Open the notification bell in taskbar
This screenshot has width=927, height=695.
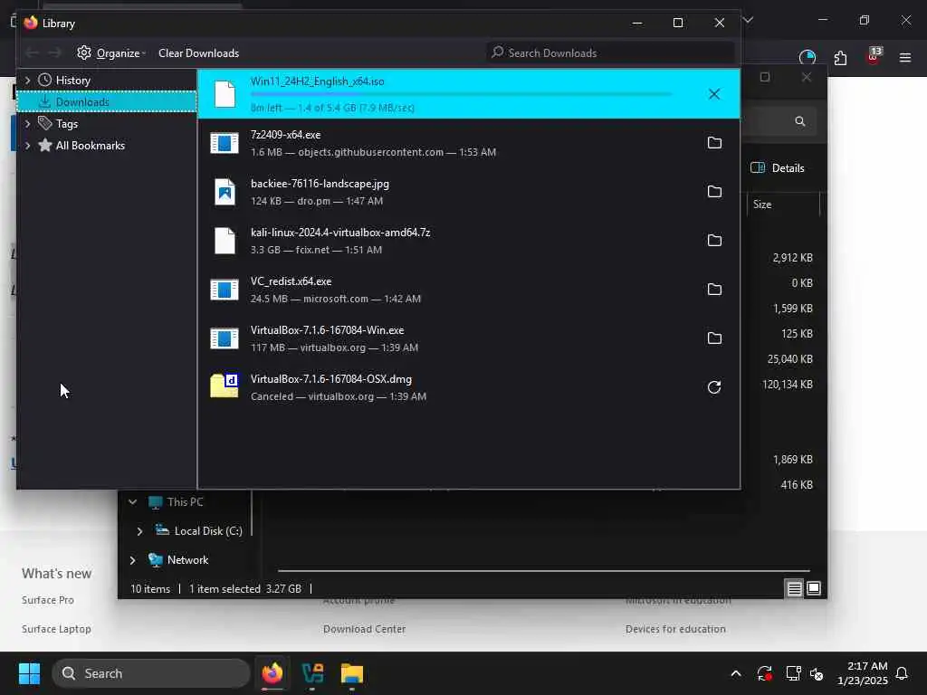click(902, 673)
